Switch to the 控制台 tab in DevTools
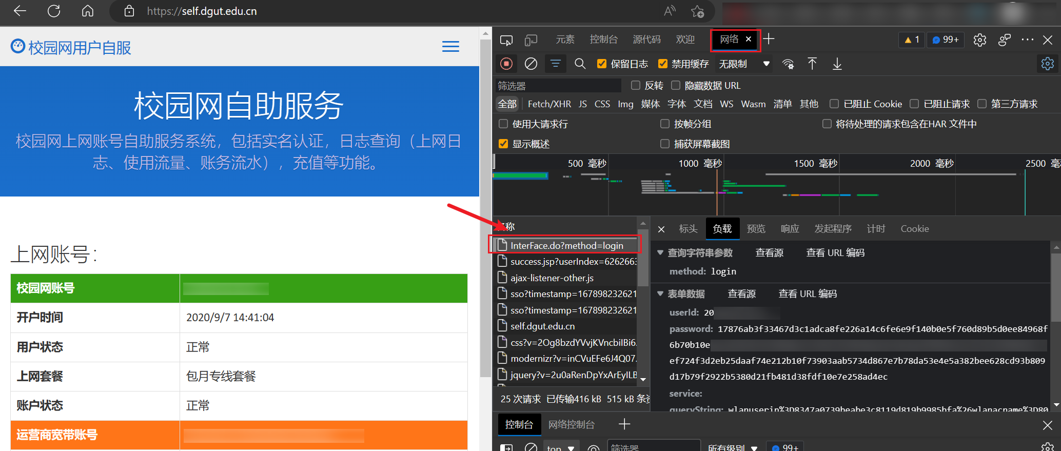The width and height of the screenshot is (1061, 451). (x=603, y=40)
